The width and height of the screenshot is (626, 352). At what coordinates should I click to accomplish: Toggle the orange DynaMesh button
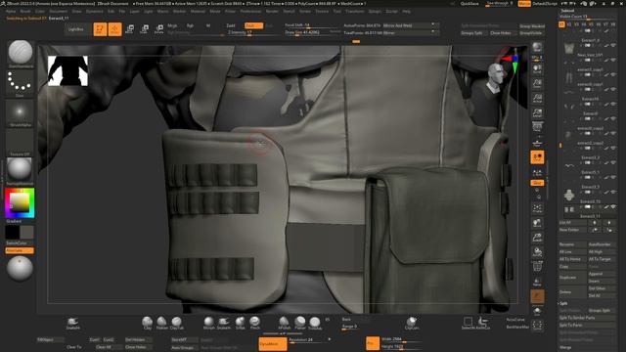pos(273,343)
